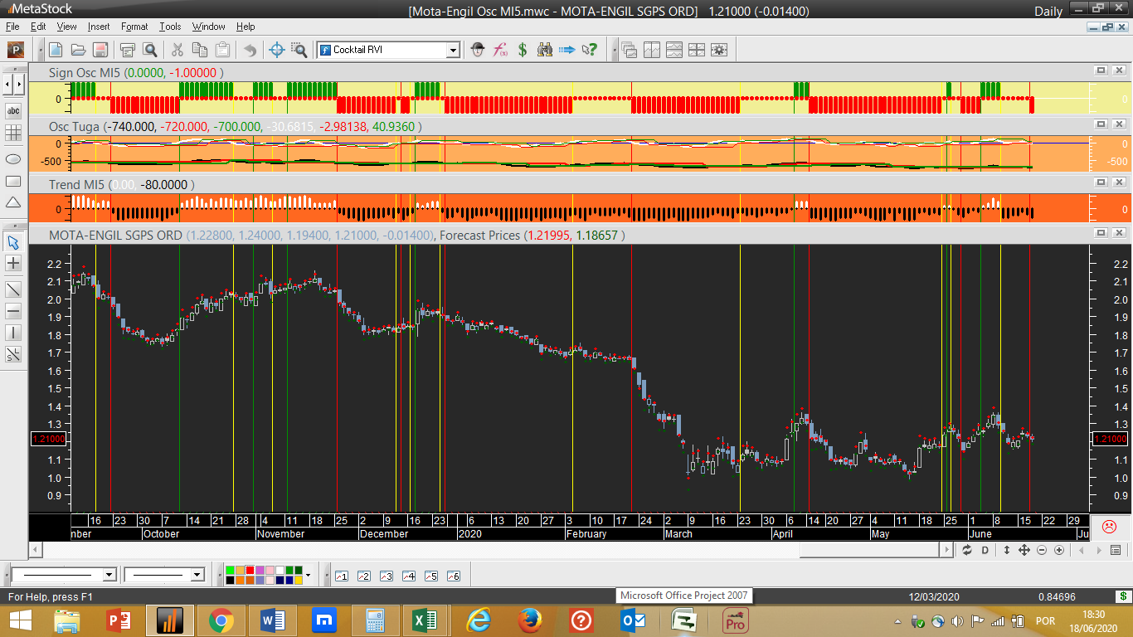Click the refresh arrows icon below chart

(x=967, y=550)
